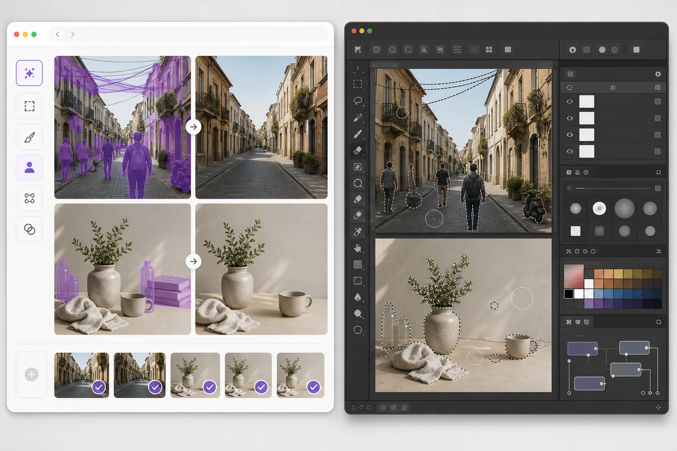Pick the black color swatch

tap(569, 294)
